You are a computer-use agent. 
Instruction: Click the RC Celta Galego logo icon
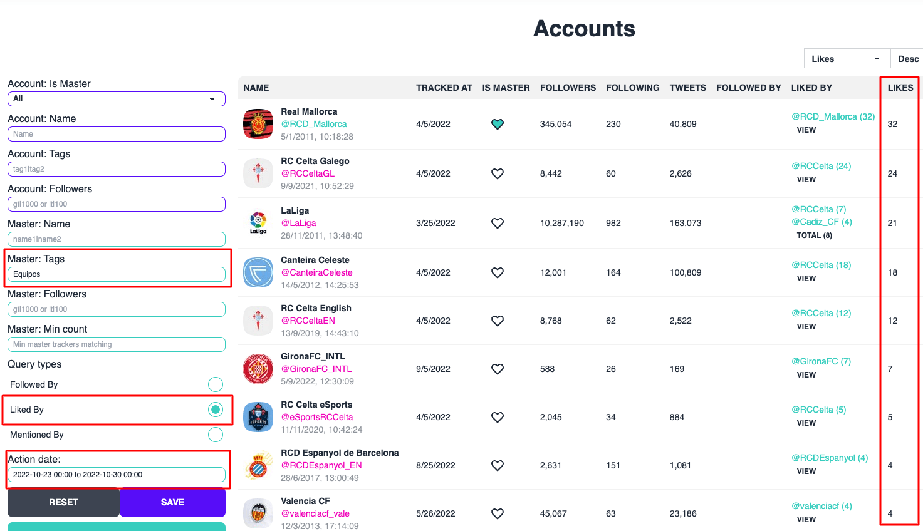point(258,173)
